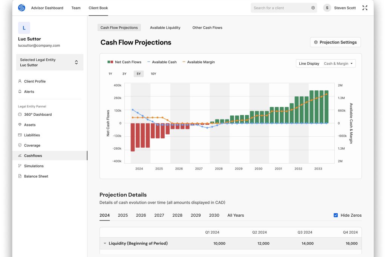This screenshot has width=386, height=257.
Task: Click the 16,000 value under Q4 2024
Action: pyautogui.click(x=352, y=243)
